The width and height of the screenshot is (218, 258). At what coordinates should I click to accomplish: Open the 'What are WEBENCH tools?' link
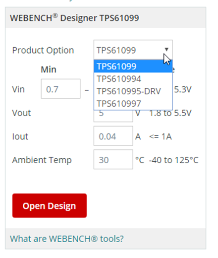[67, 239]
